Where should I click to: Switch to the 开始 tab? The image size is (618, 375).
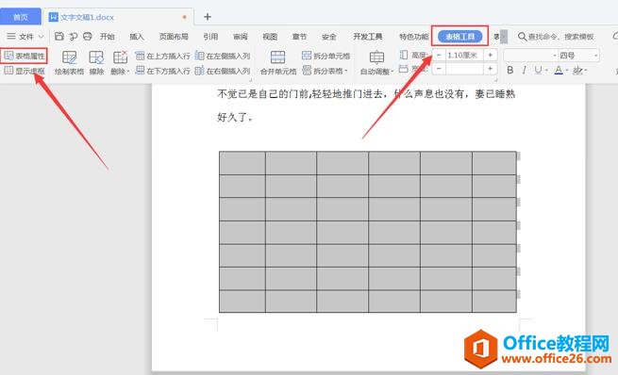[108, 37]
